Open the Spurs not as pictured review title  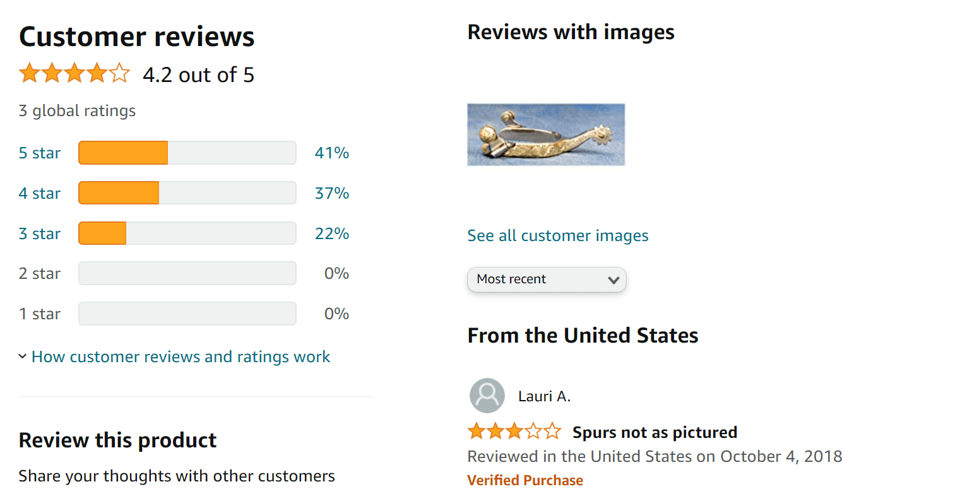(x=655, y=432)
